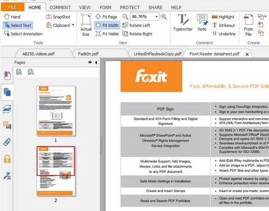Open the Attachments paperclip panel
This screenshot has height=211, width=269.
tap(7, 142)
